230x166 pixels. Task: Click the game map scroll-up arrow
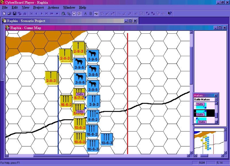tap(191, 32)
